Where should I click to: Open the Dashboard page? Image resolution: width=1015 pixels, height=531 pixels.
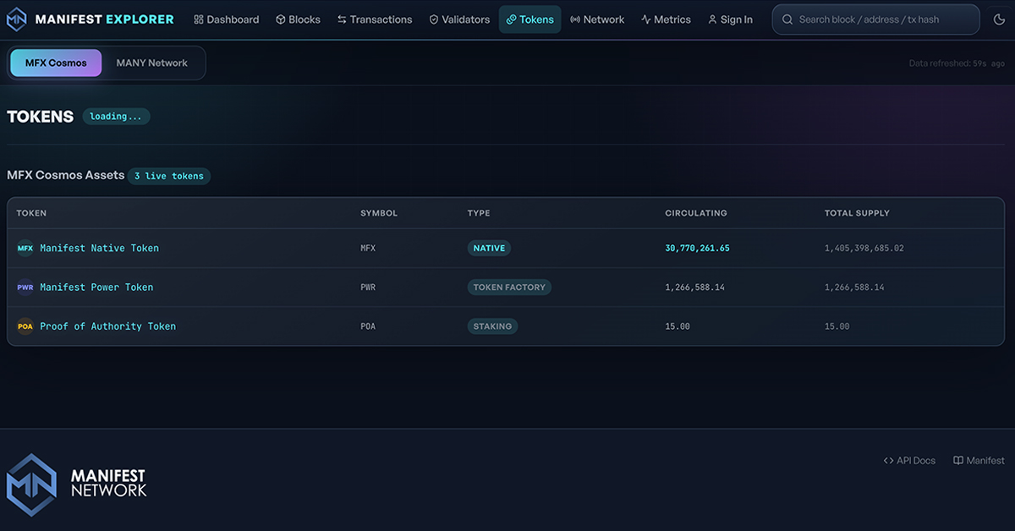[226, 19]
